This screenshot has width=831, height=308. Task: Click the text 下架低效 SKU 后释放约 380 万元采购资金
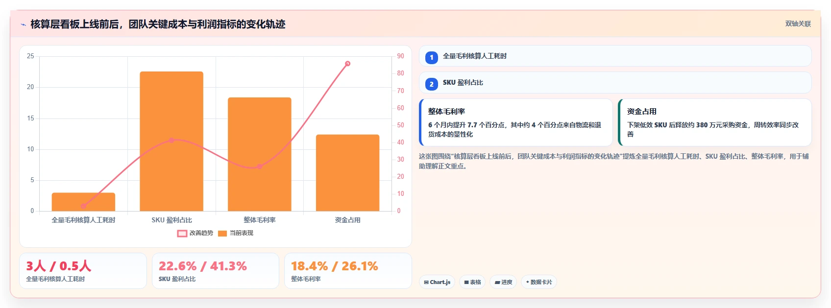(x=688, y=125)
